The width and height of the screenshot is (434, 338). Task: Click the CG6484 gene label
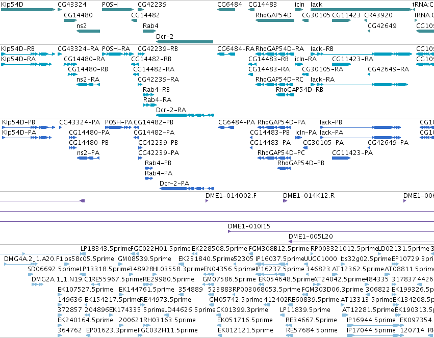click(229, 5)
